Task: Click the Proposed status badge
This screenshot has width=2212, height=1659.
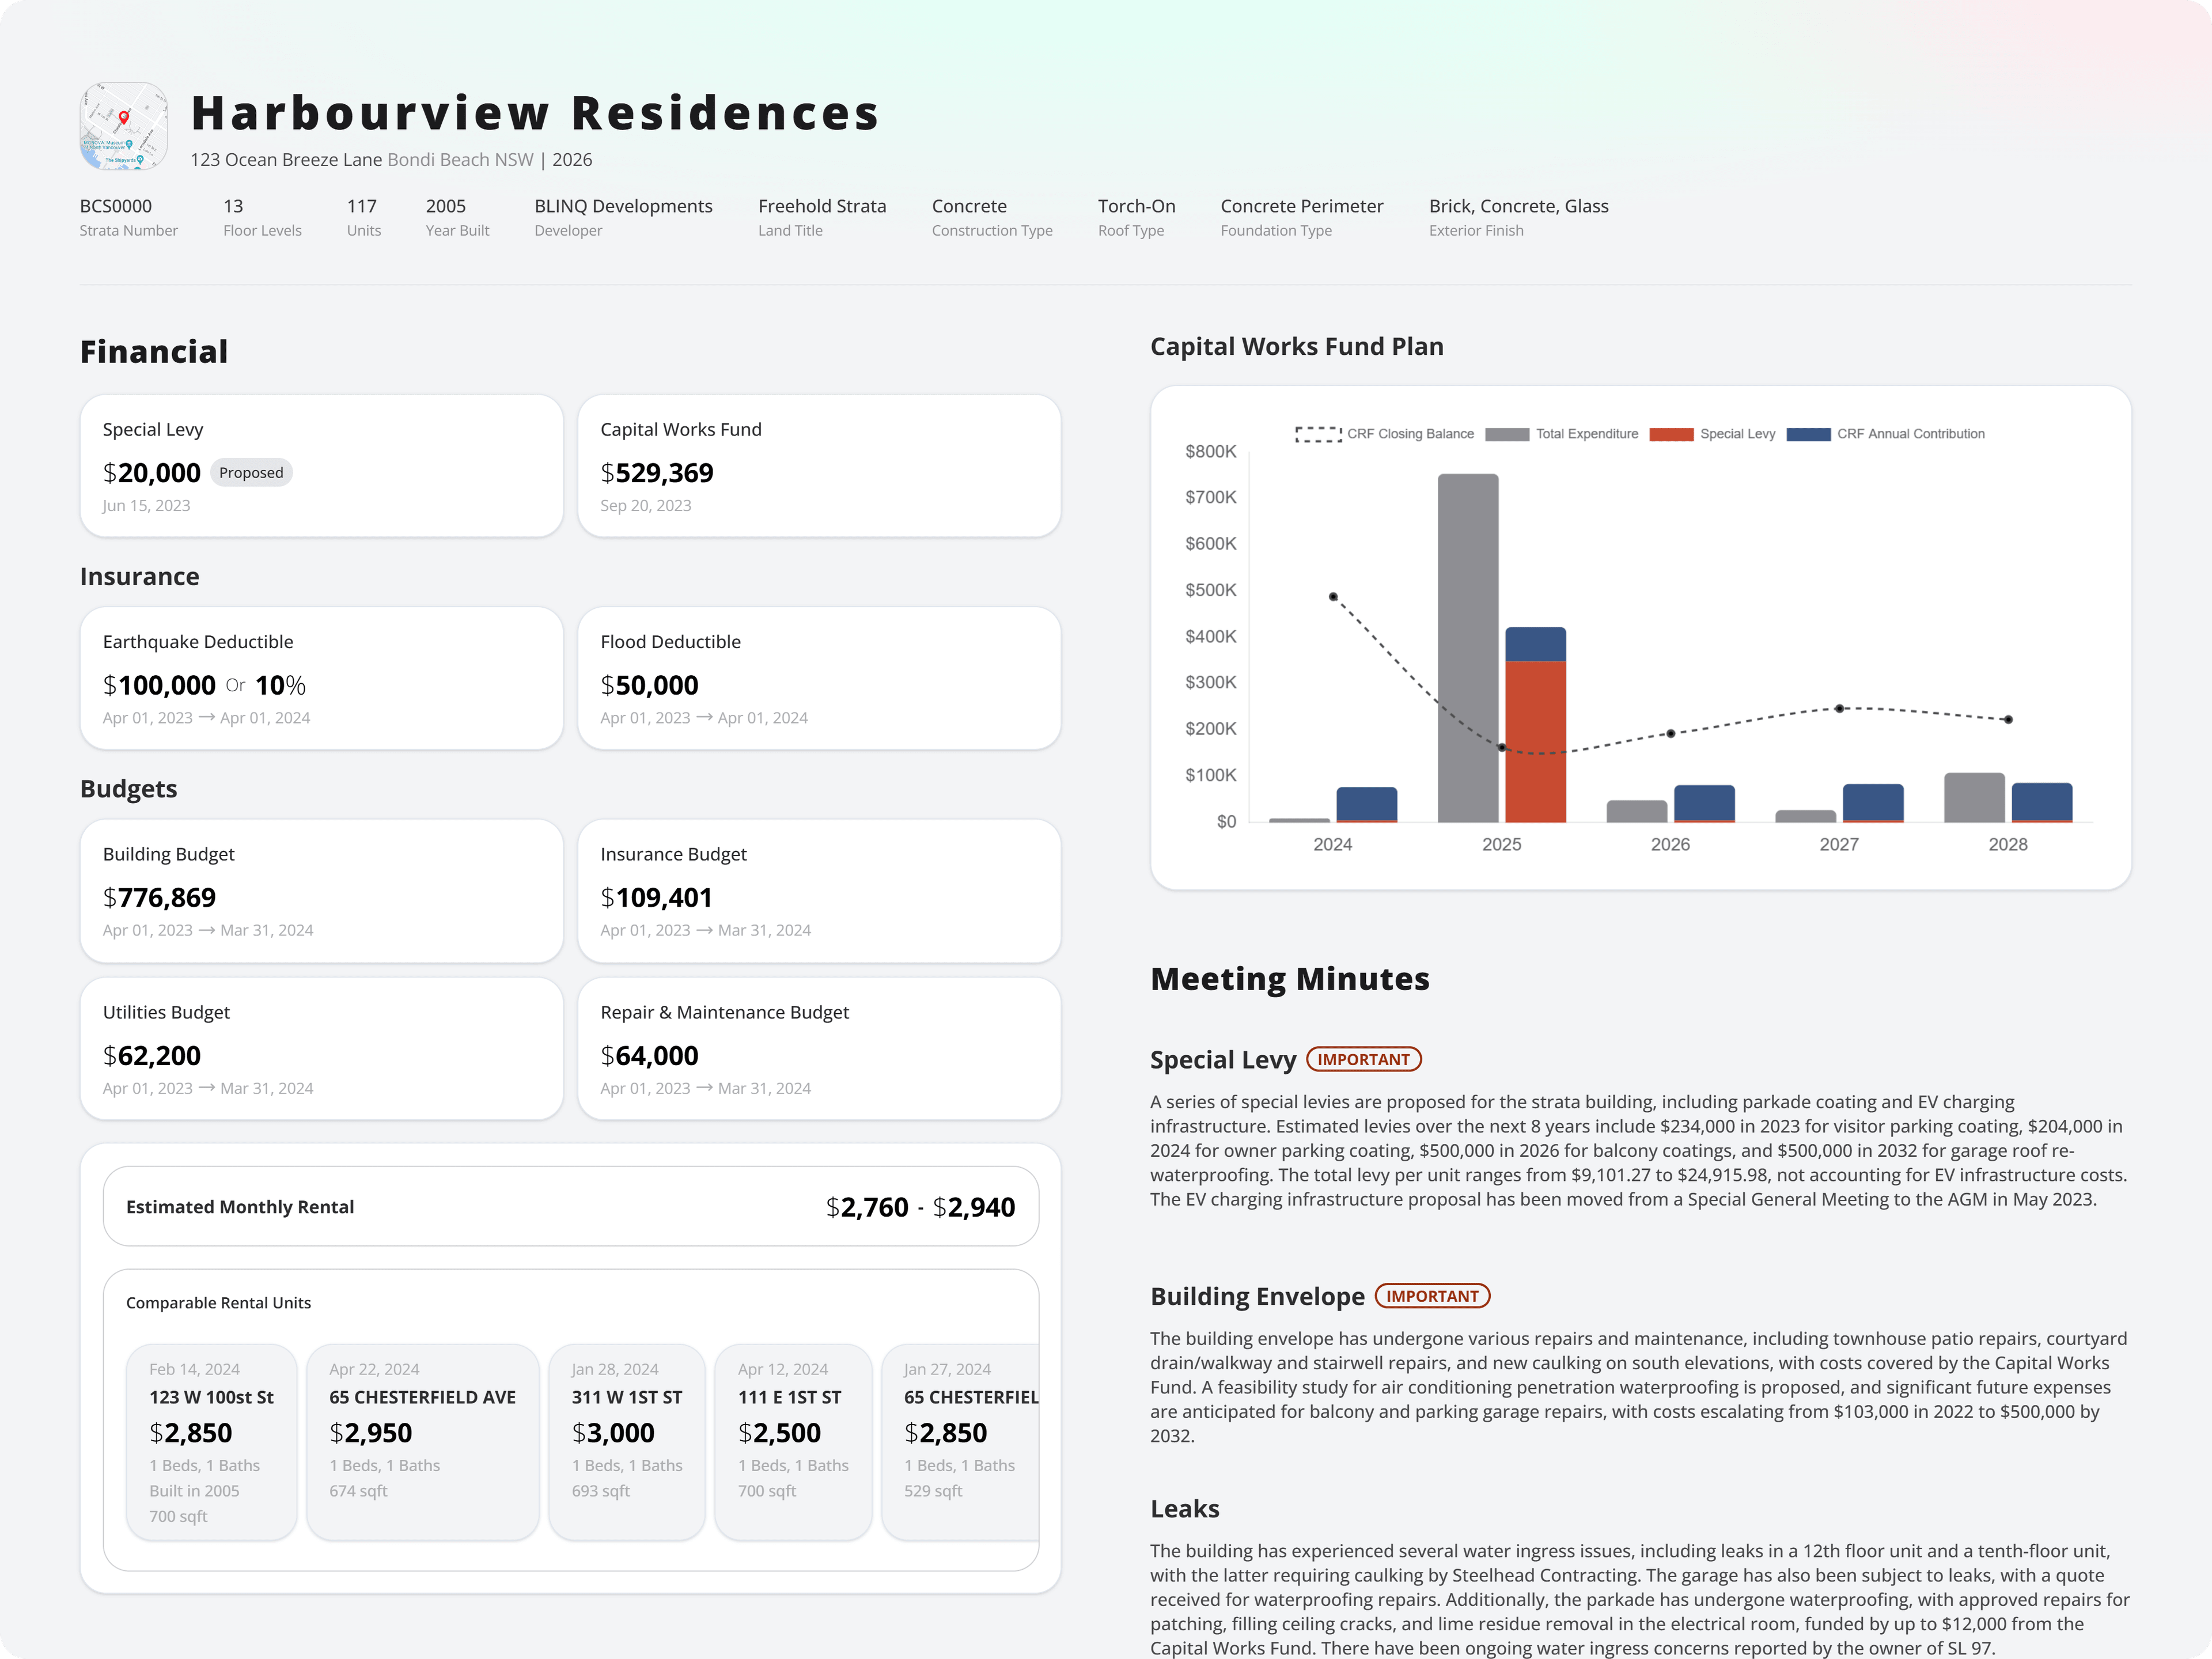Action: click(x=251, y=473)
